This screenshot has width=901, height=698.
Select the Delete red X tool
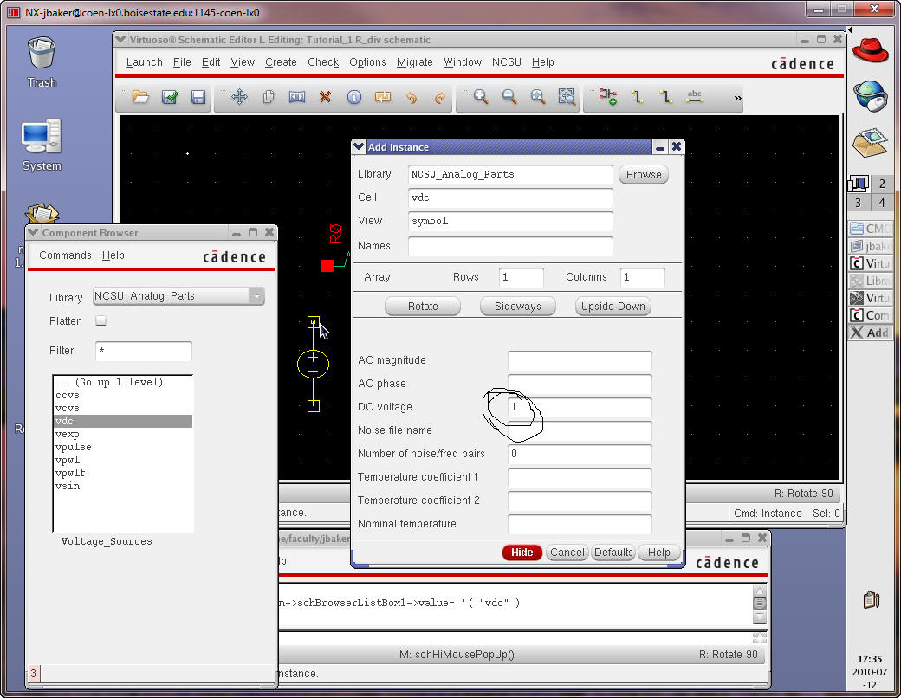tap(325, 98)
